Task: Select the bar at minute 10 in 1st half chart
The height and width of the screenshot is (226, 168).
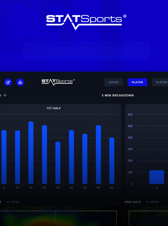Action: pos(18,157)
